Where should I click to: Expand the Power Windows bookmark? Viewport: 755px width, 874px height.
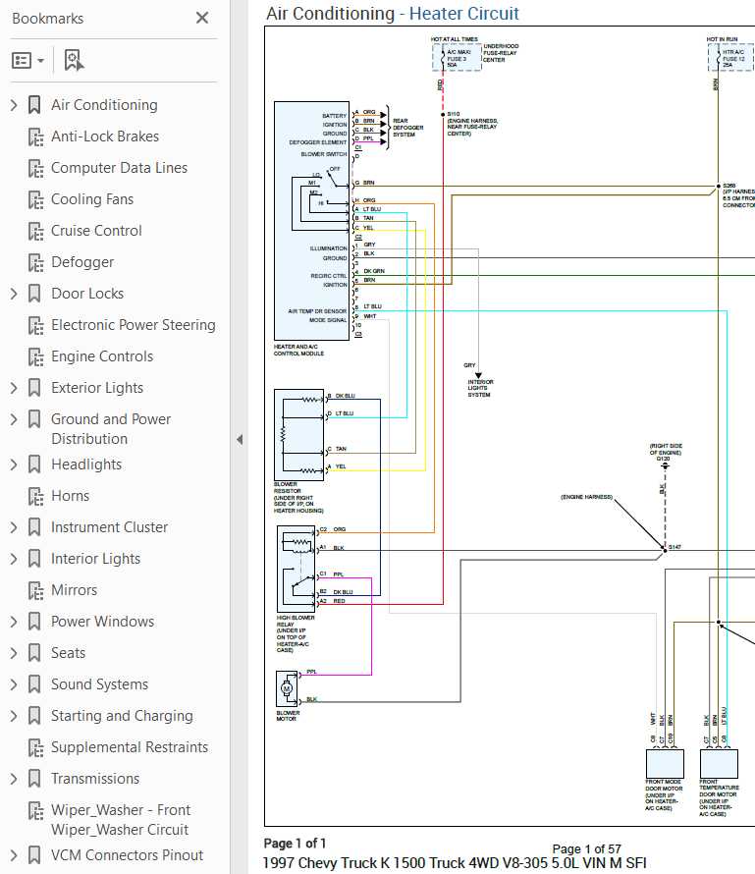click(x=14, y=622)
